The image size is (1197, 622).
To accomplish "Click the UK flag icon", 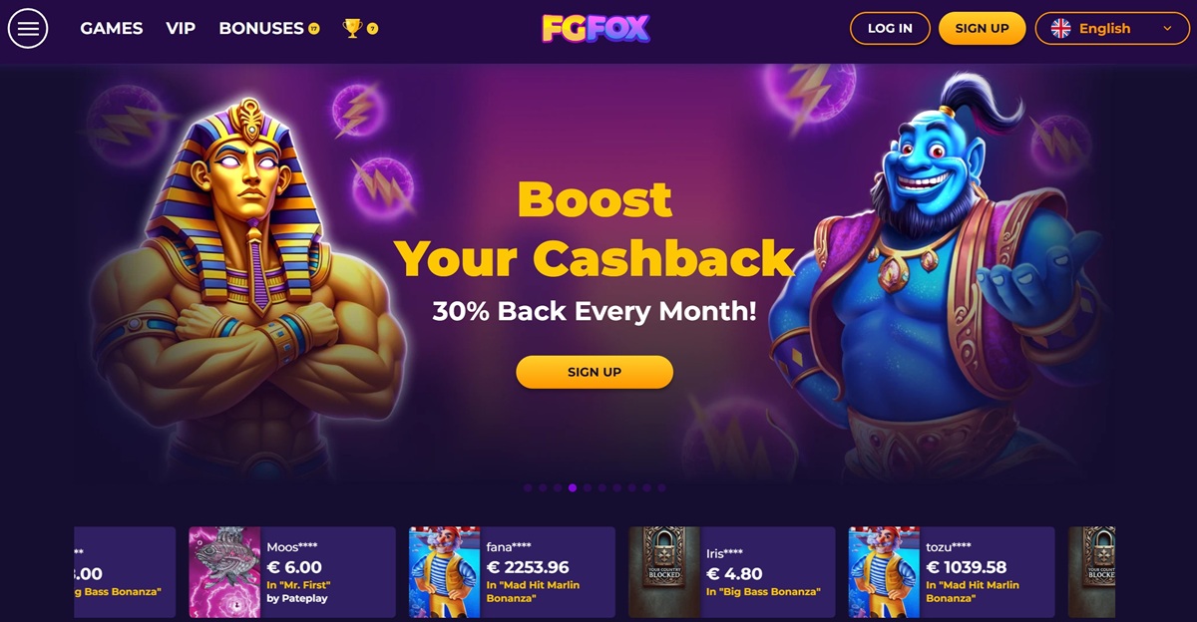I will click(1061, 28).
